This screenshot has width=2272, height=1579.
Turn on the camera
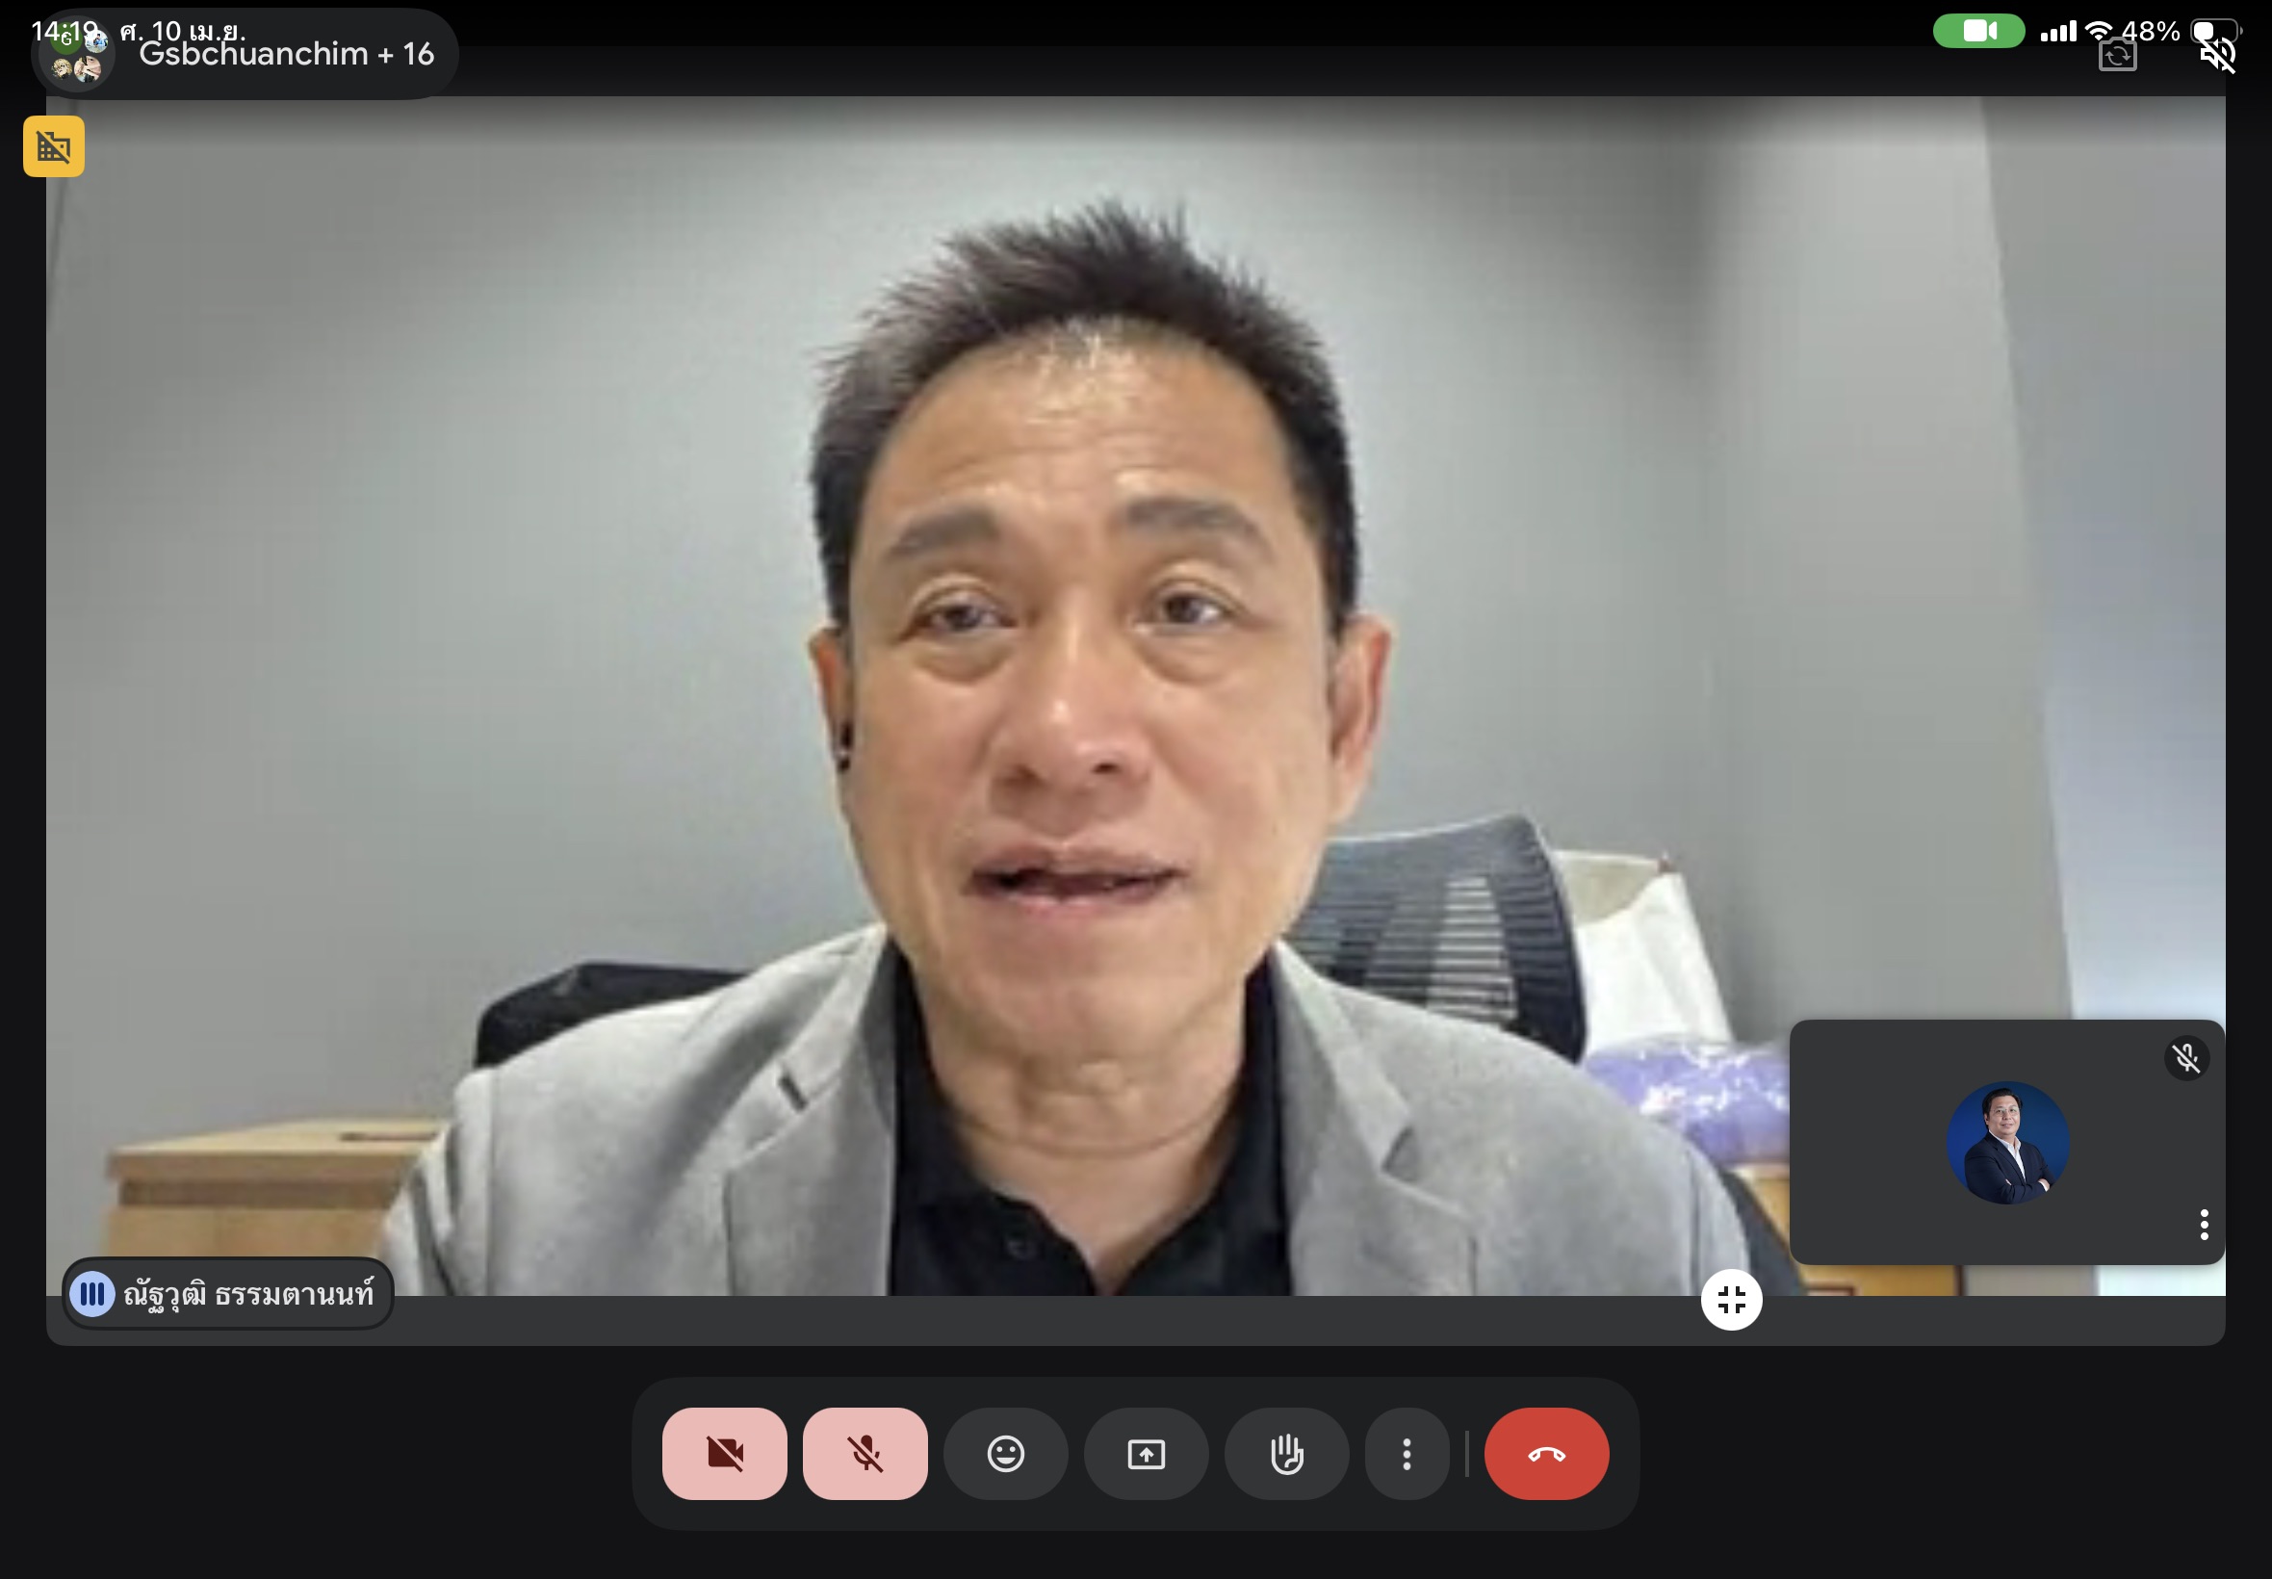pos(724,1453)
